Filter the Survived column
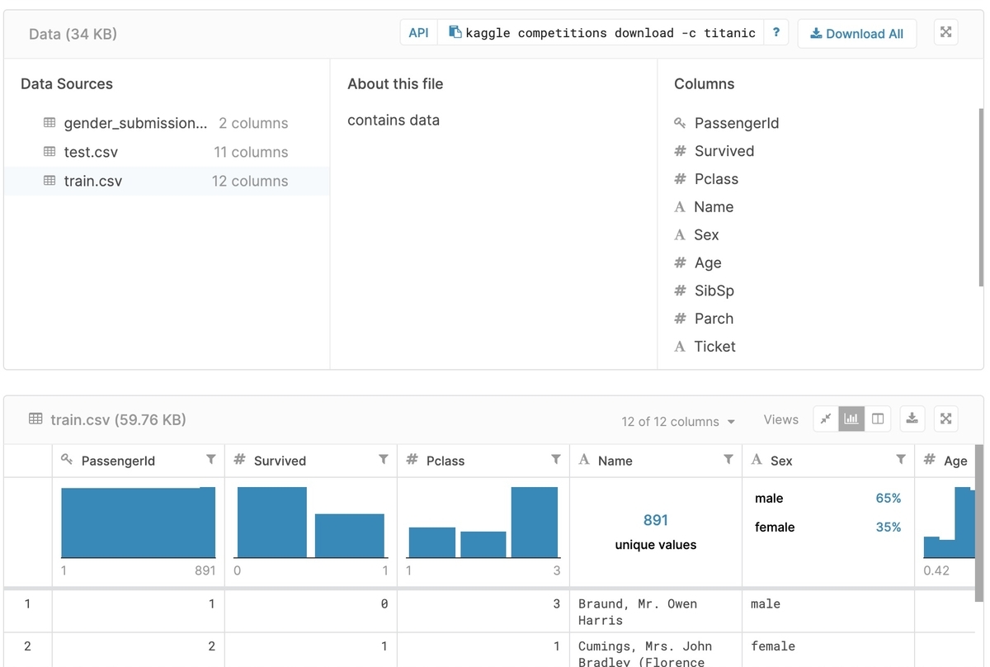990x667 pixels. tap(384, 459)
